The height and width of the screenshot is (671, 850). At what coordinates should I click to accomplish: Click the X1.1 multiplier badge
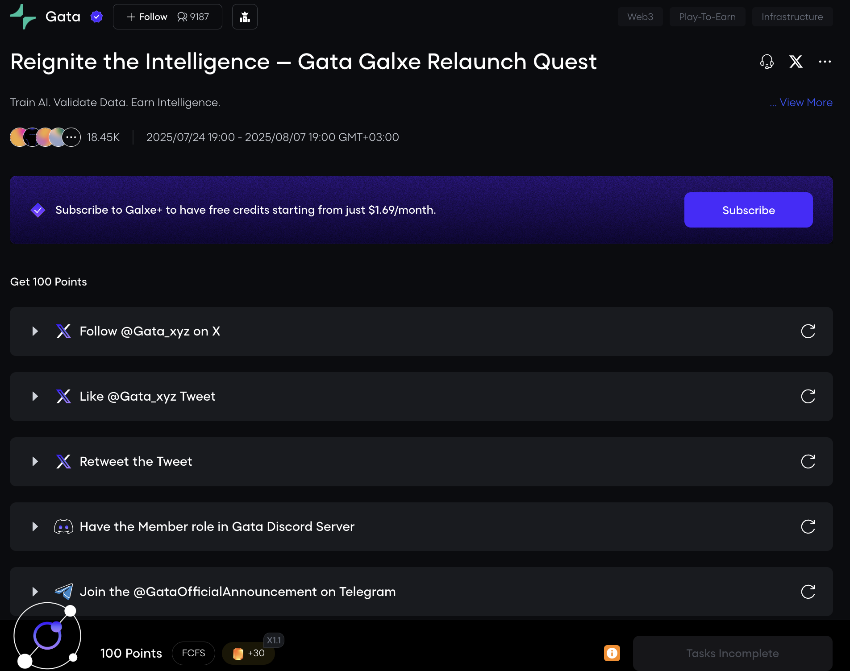274,640
